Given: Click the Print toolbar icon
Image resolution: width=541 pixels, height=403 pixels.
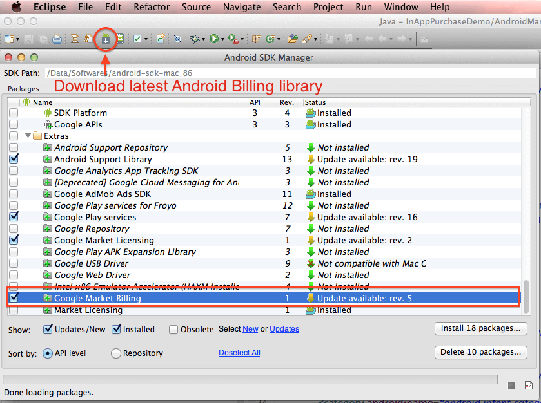Looking at the screenshot, I should (57, 39).
